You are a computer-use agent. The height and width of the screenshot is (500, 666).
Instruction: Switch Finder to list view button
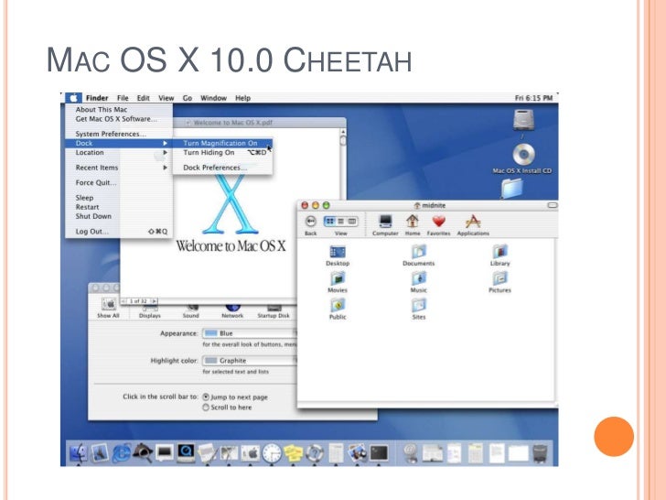340,221
